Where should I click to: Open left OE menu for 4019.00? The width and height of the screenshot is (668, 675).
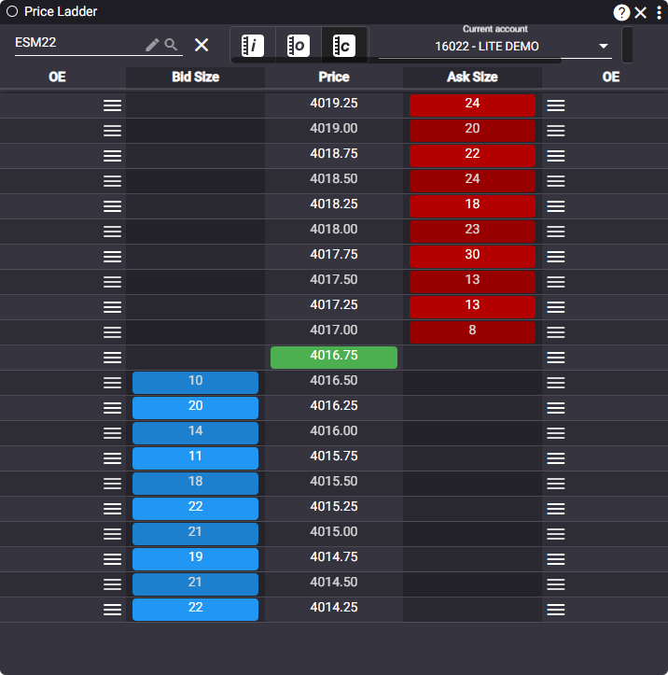coord(112,131)
